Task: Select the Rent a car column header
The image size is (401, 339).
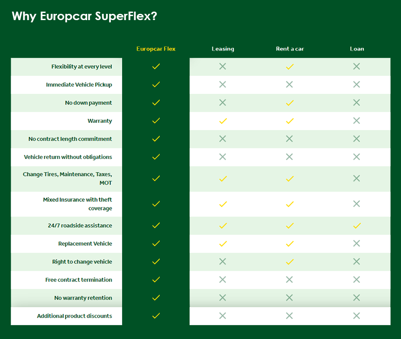Action: (x=290, y=49)
